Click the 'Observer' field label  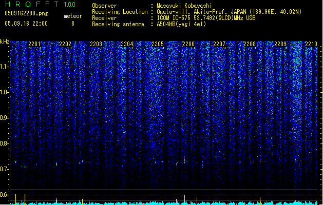(104, 6)
